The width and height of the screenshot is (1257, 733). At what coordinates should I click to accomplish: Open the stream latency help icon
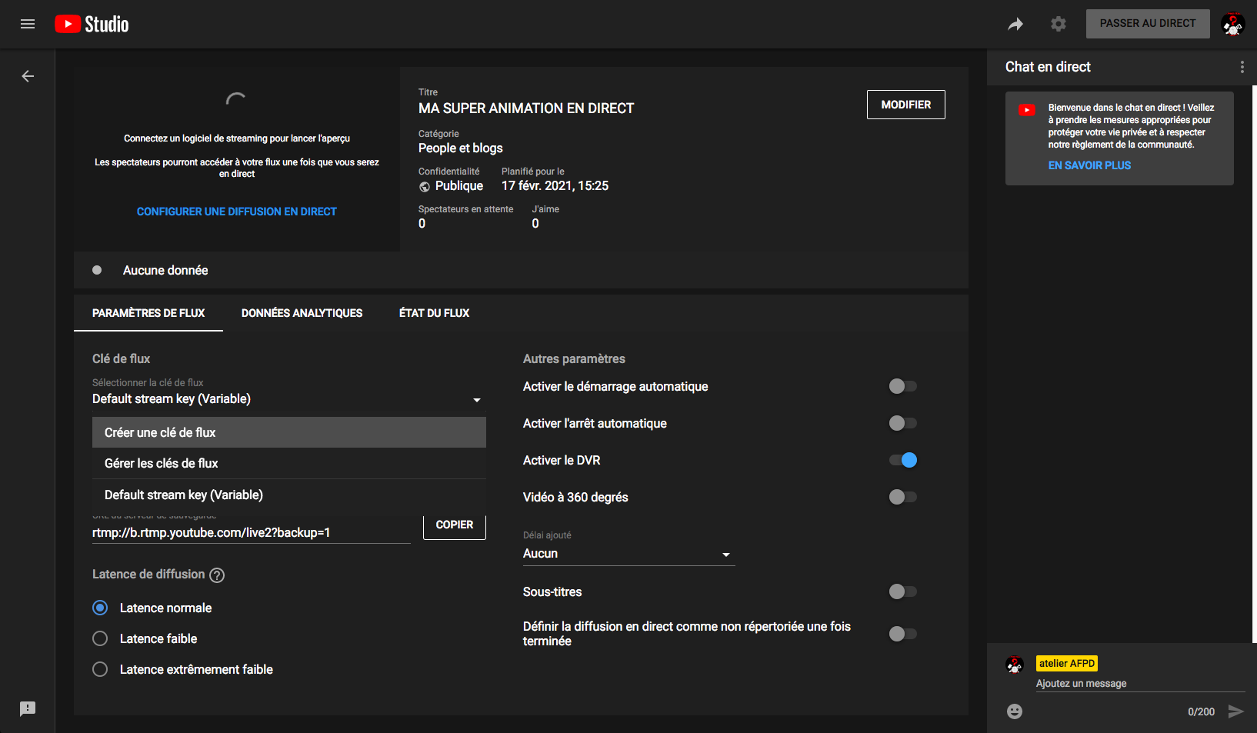click(217, 575)
